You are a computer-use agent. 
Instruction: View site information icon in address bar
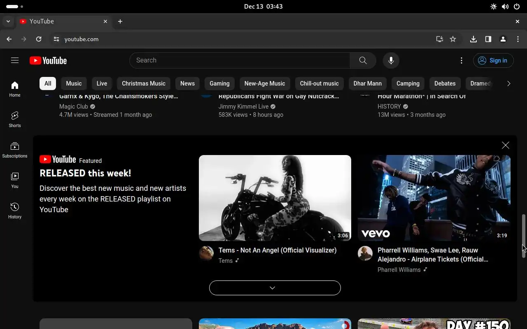coord(56,39)
